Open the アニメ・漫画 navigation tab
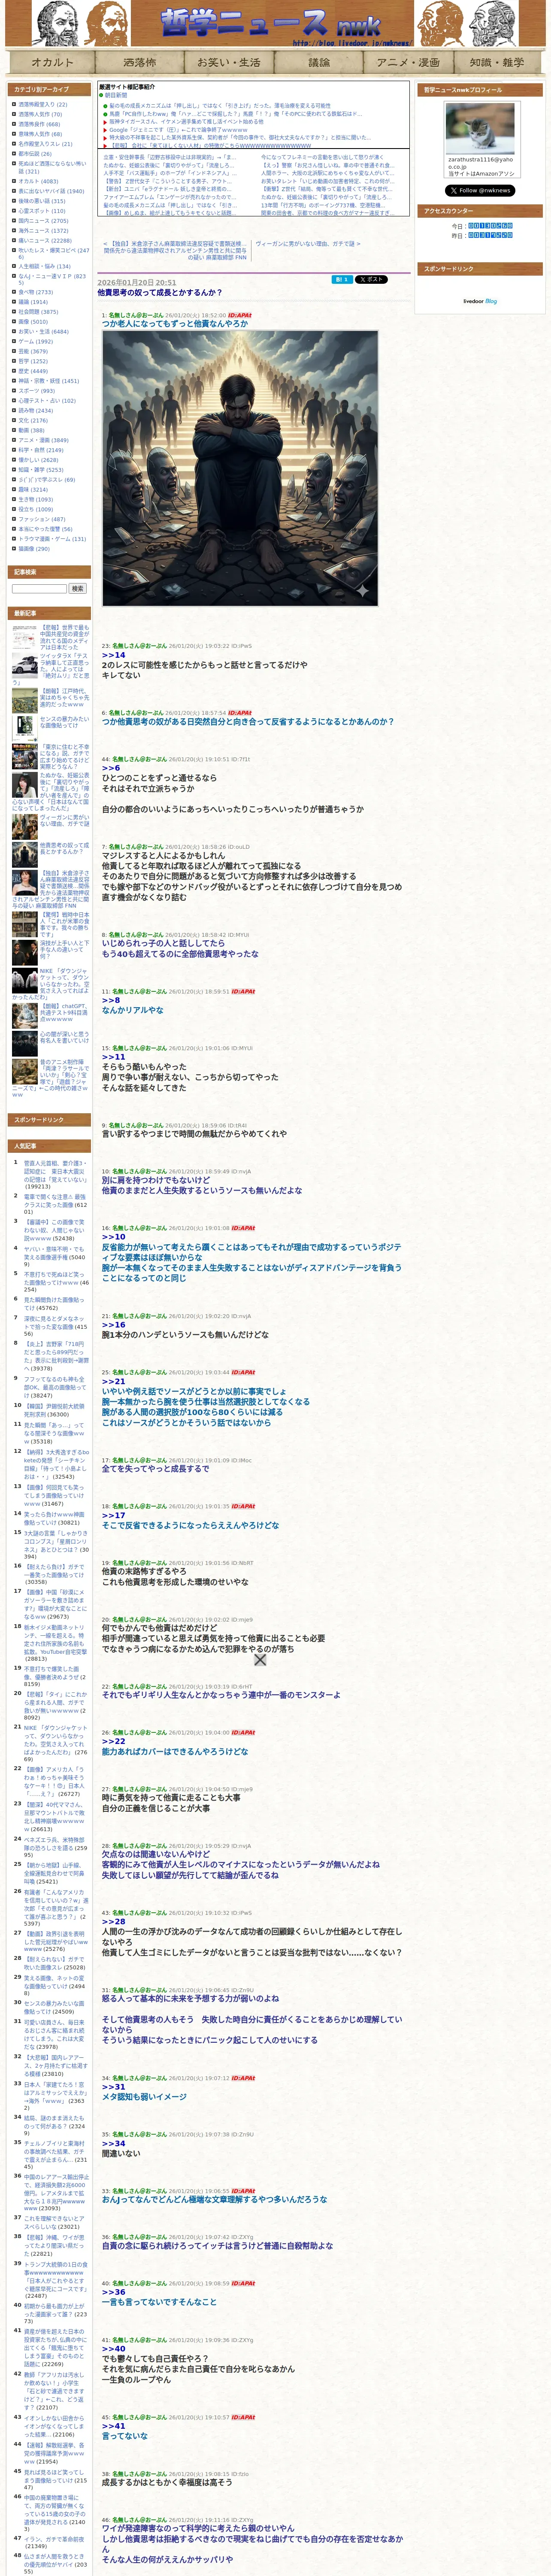The height and width of the screenshot is (2576, 551). (x=408, y=62)
